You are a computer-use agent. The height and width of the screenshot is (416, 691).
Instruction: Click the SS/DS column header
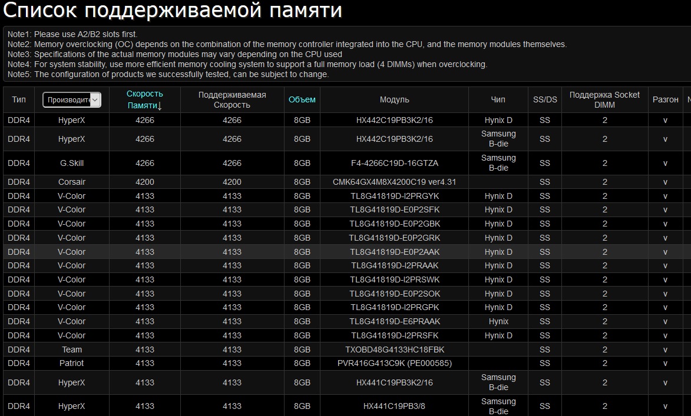(x=545, y=99)
